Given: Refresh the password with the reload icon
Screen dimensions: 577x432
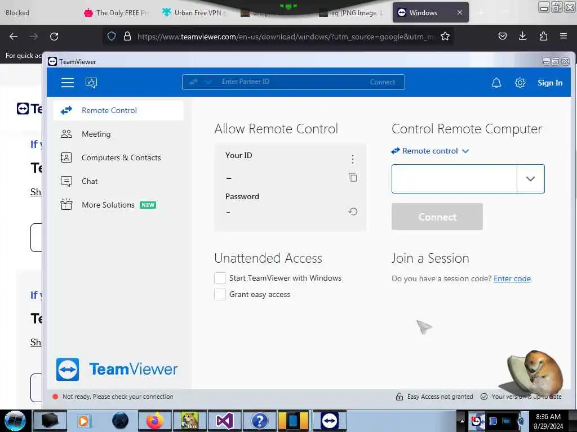Looking at the screenshot, I should pyautogui.click(x=353, y=211).
